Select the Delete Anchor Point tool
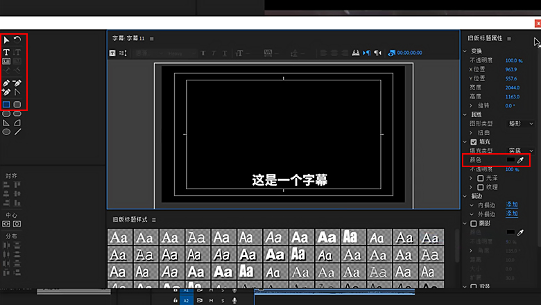The width and height of the screenshot is (541, 305). point(17,83)
